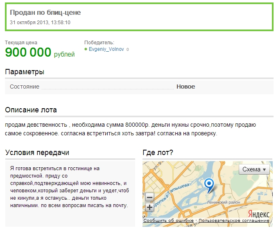Click the Где лот? map heading
This screenshot has width=276, height=228.
tap(158, 153)
